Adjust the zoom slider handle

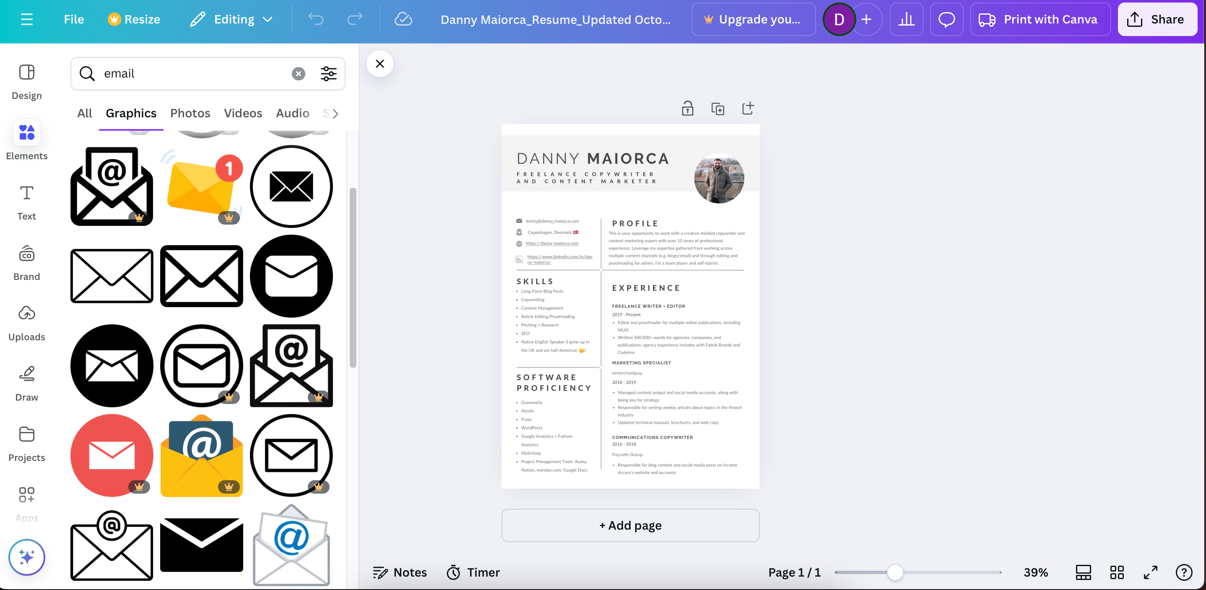coord(895,572)
